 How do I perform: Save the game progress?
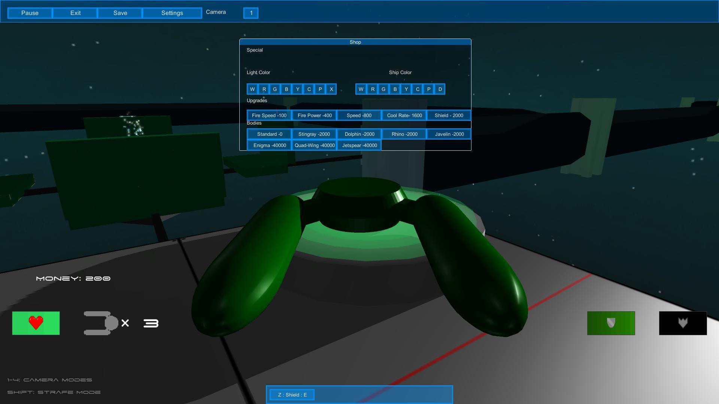point(120,13)
